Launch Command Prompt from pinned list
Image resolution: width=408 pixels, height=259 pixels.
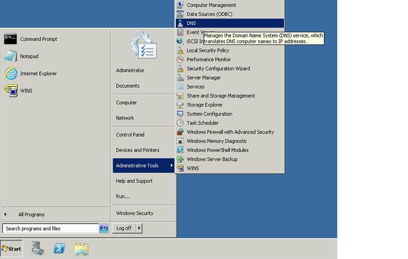click(x=38, y=39)
